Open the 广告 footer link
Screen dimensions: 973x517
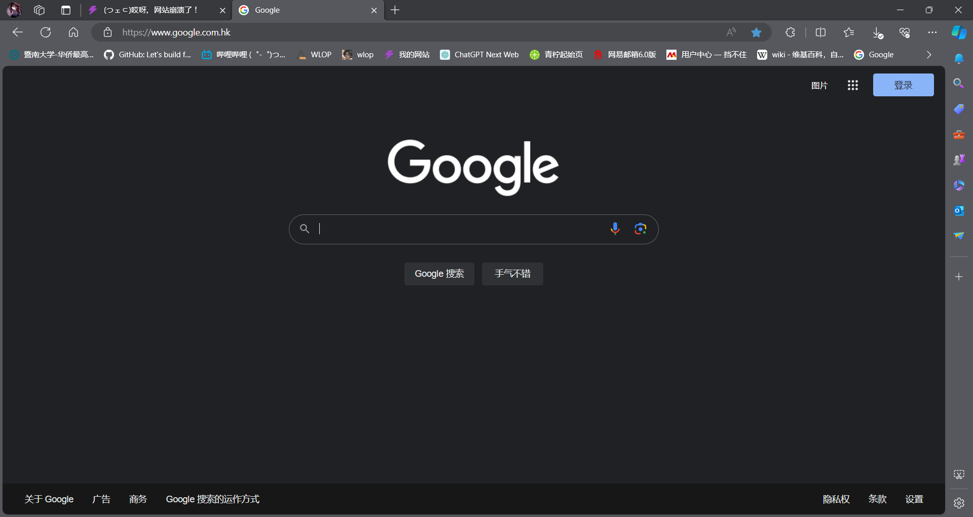pos(101,499)
